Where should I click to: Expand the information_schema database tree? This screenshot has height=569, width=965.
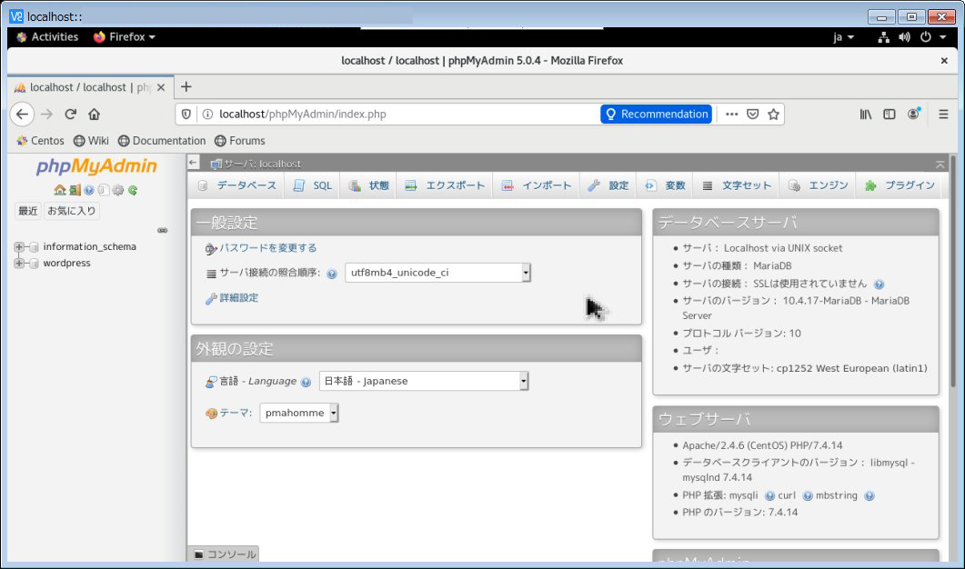click(19, 246)
